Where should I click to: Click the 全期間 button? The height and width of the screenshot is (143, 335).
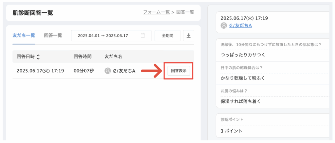[x=167, y=36]
